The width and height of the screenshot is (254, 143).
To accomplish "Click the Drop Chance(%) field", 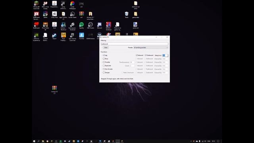I will pos(165,59).
